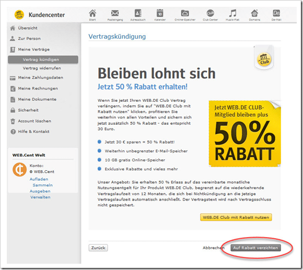Click the Sammeln link

coord(42,185)
